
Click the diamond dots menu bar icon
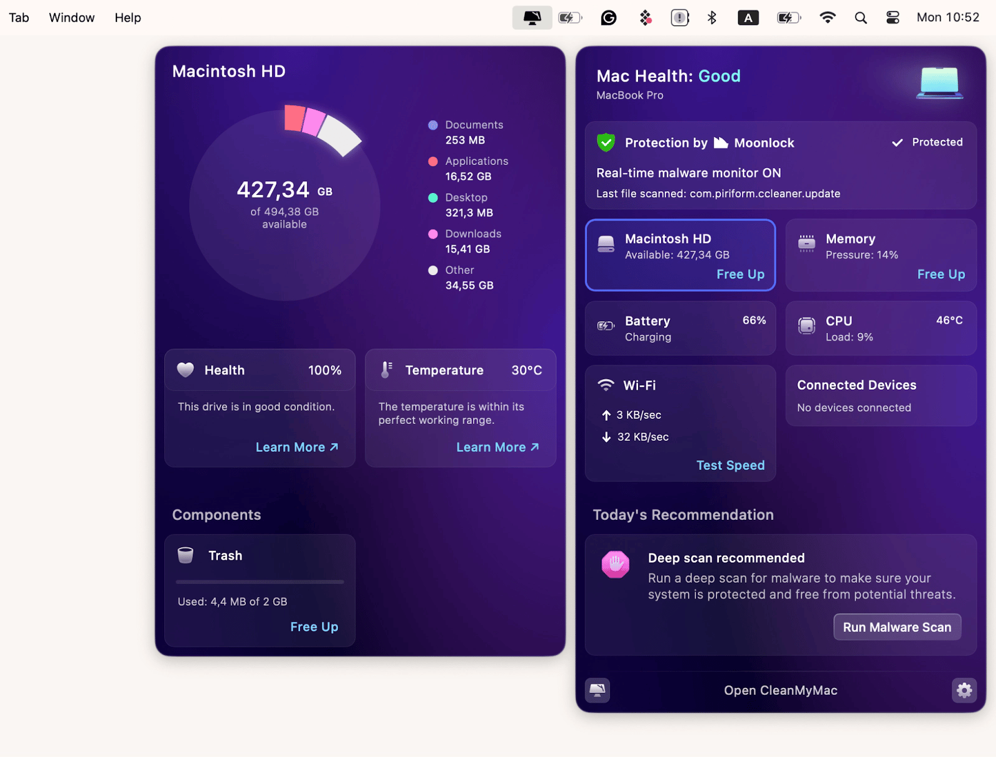[x=646, y=18]
